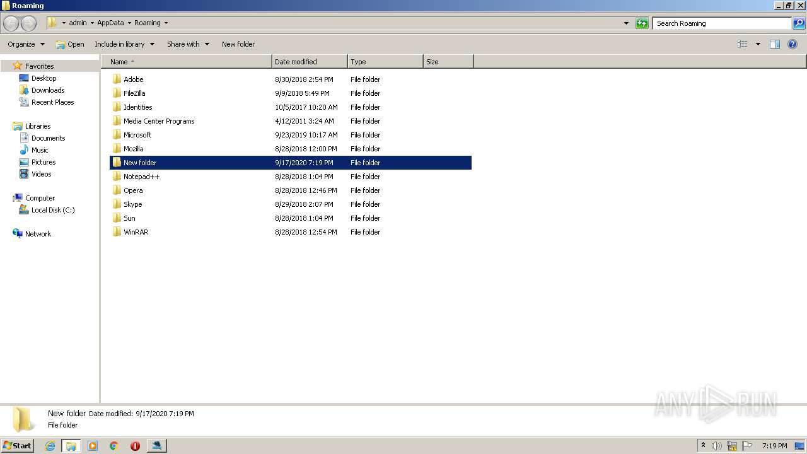Open the Help question mark icon
Screen dimensions: 807x454
(793, 44)
